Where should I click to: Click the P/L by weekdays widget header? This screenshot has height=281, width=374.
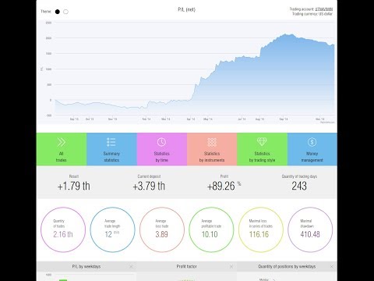pyautogui.click(x=86, y=266)
